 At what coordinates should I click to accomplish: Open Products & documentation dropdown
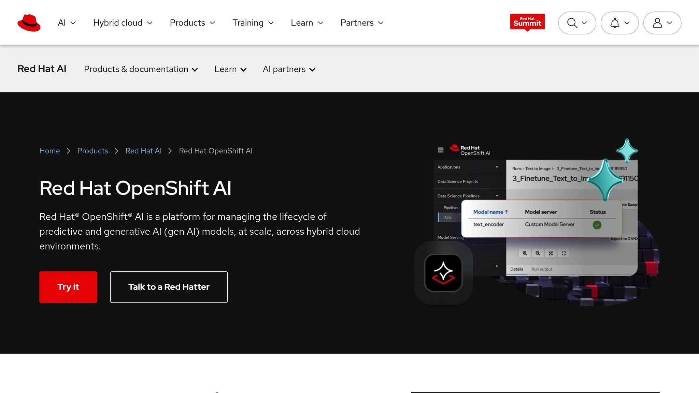(141, 69)
